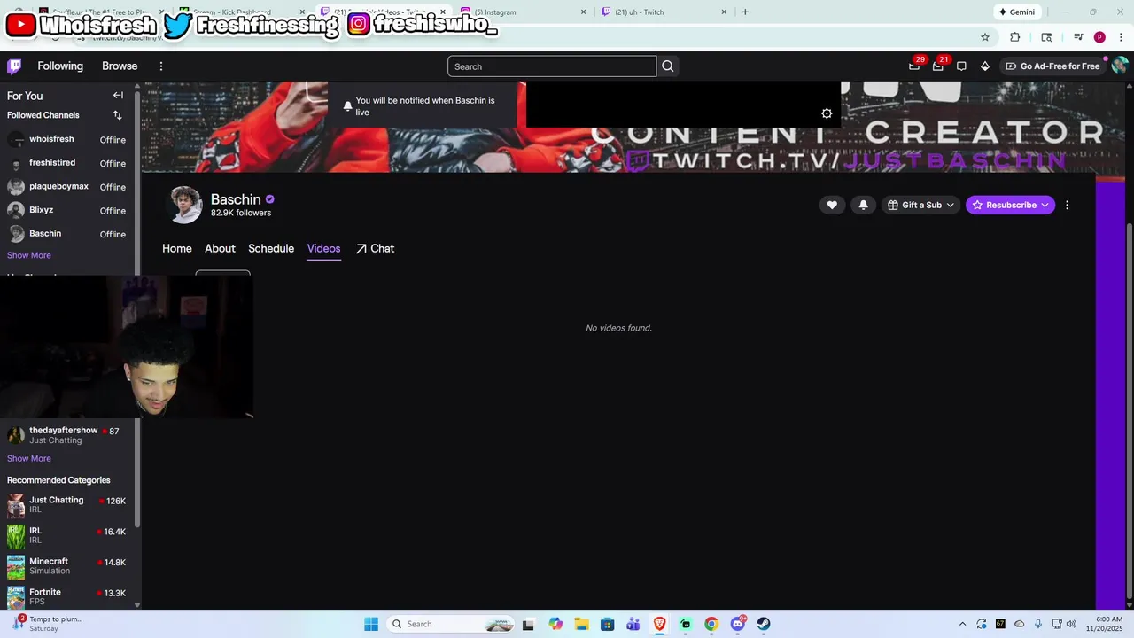The width and height of the screenshot is (1134, 638).
Task: Open the Chrome extensions puzzle icon
Action: pyautogui.click(x=1015, y=37)
